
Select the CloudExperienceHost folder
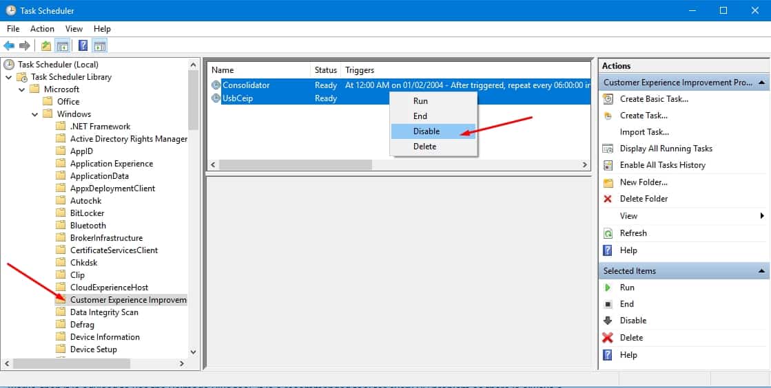(109, 288)
